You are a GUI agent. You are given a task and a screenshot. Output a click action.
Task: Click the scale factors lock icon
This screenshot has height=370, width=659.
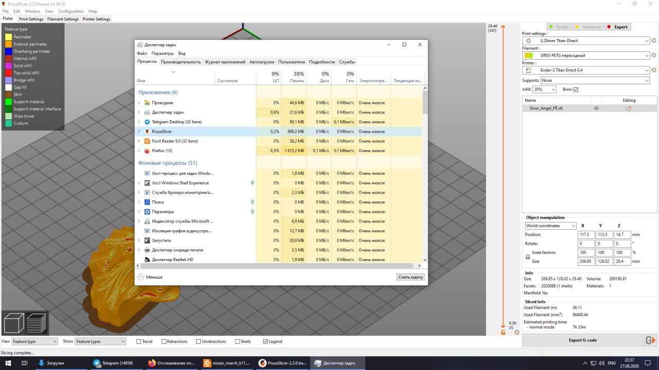[x=528, y=257]
